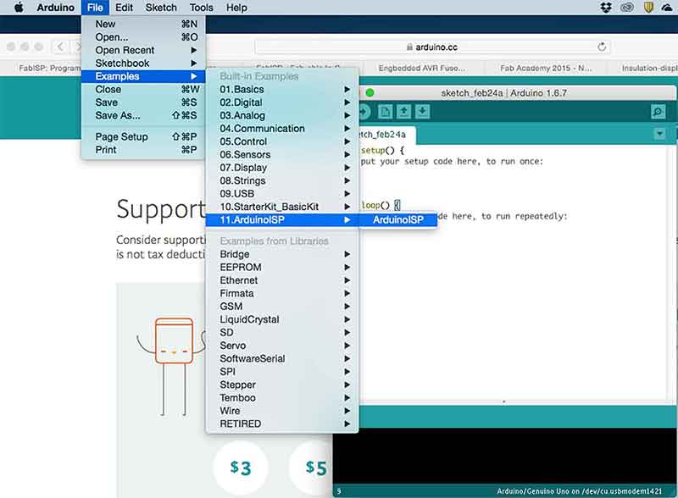Click the Creative Cloud menu bar icon
The width and height of the screenshot is (678, 498).
[627, 8]
